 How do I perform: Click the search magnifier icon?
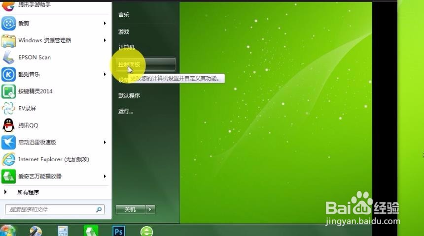pyautogui.click(x=99, y=209)
